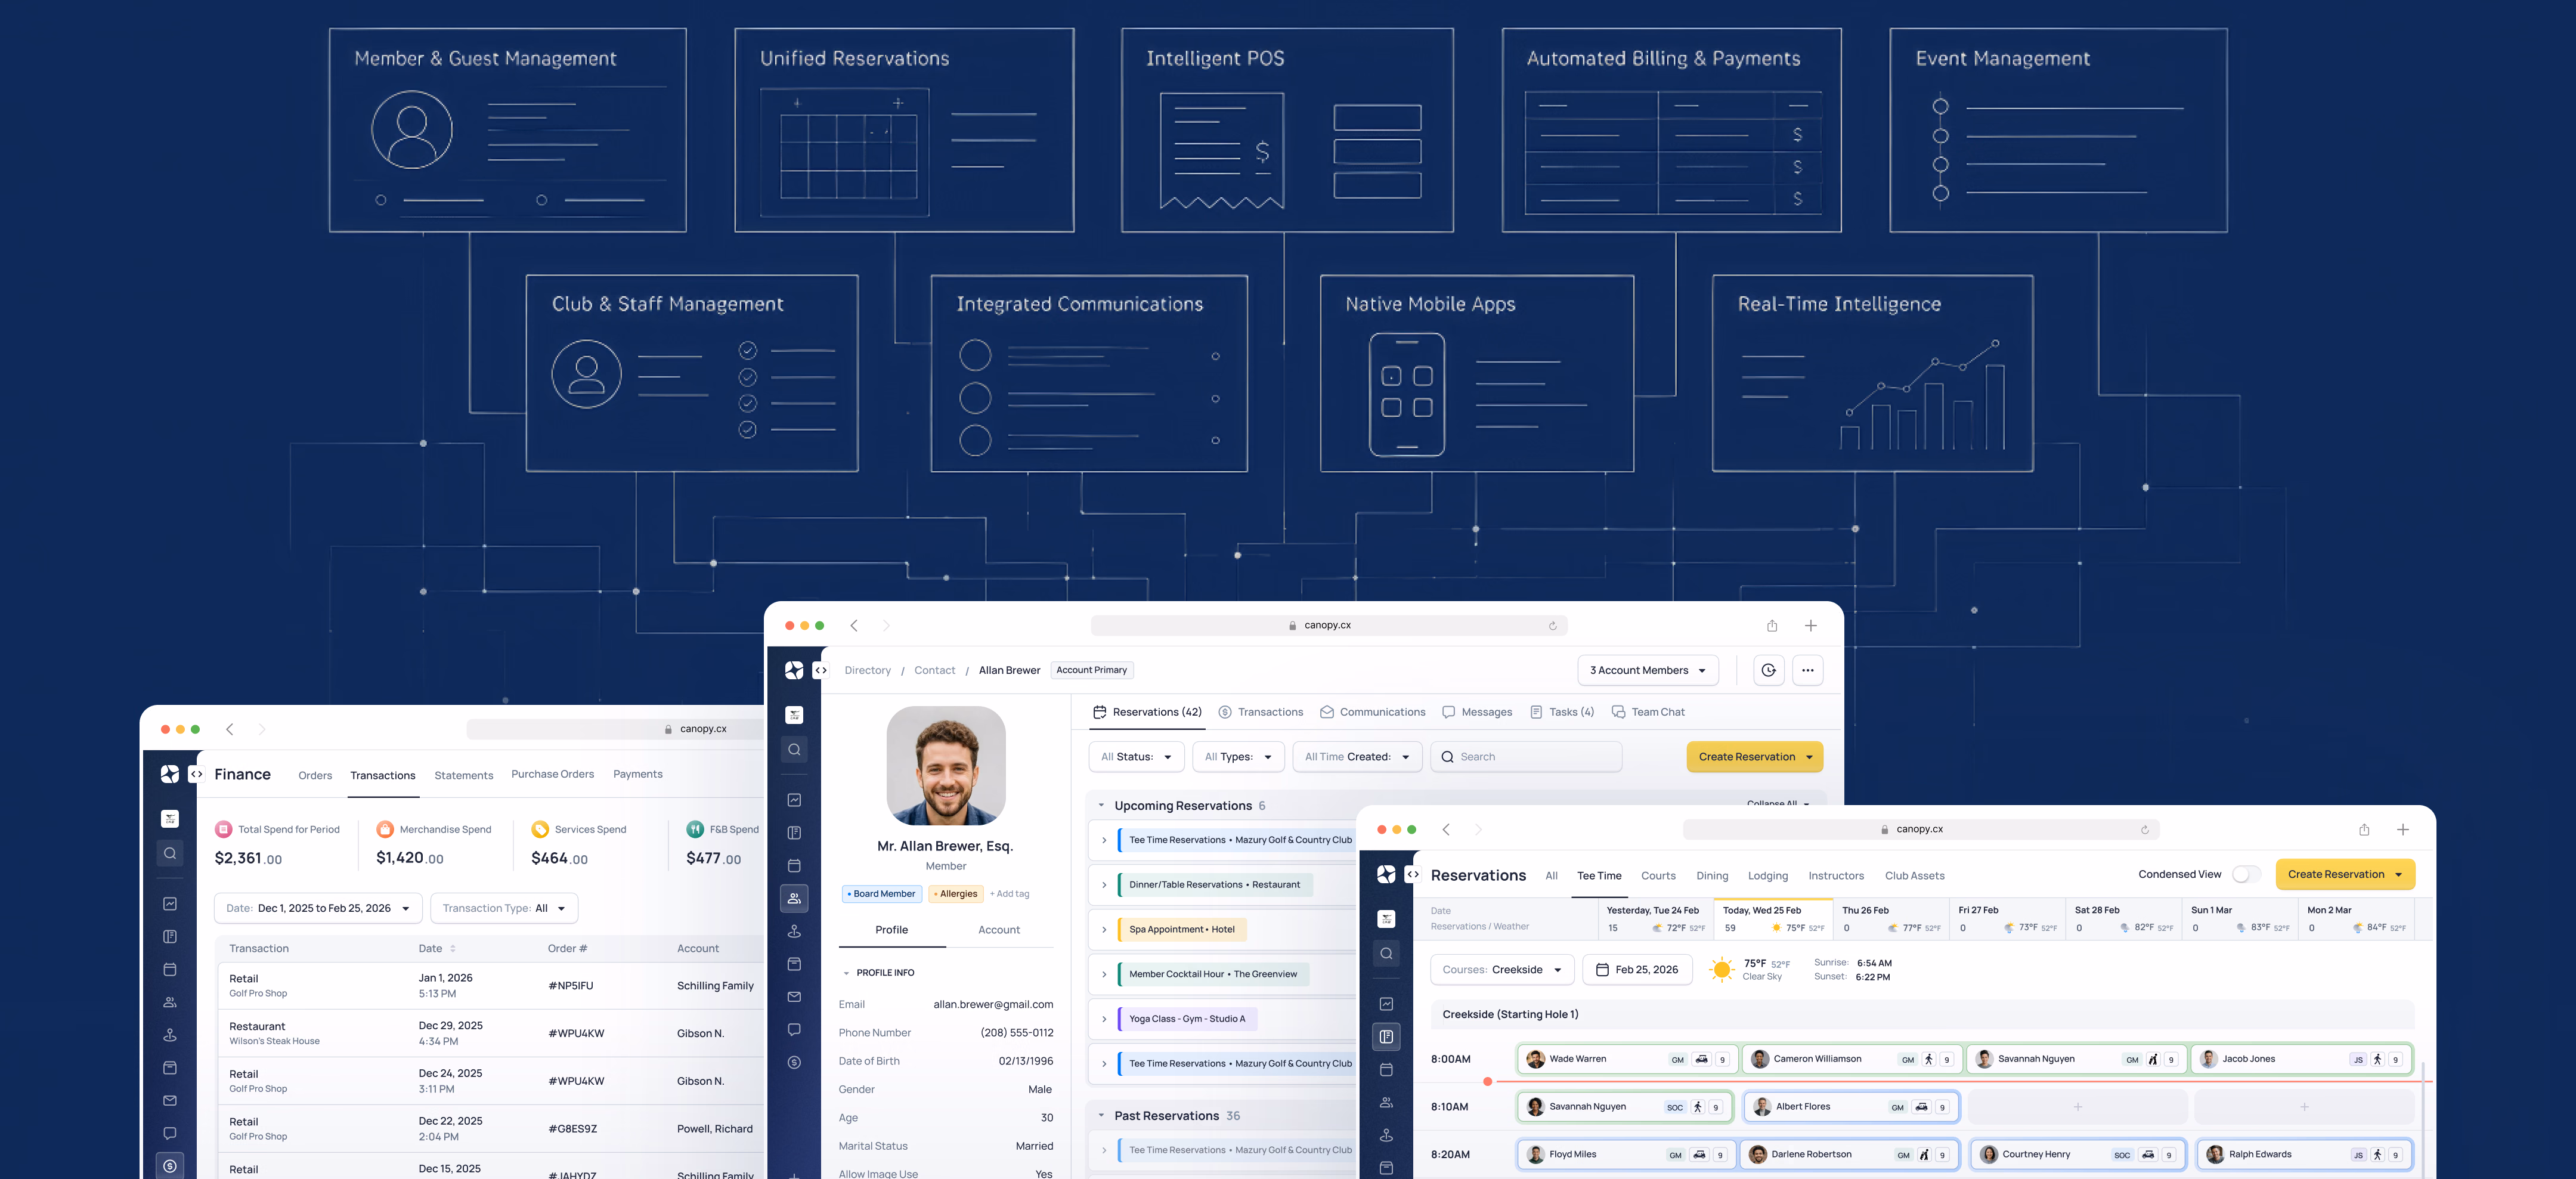Reload page in Reservations browser address bar
This screenshot has width=2576, height=1179.
[2144, 829]
